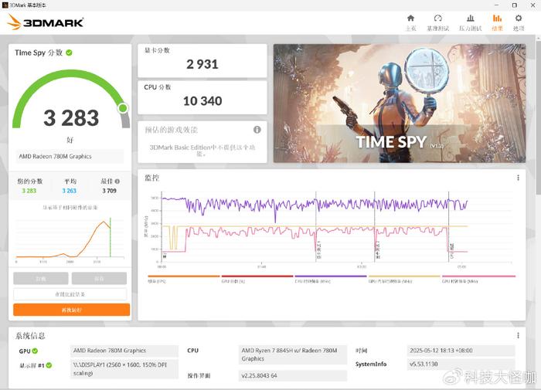Click the 监控 panel heading

[151, 178]
